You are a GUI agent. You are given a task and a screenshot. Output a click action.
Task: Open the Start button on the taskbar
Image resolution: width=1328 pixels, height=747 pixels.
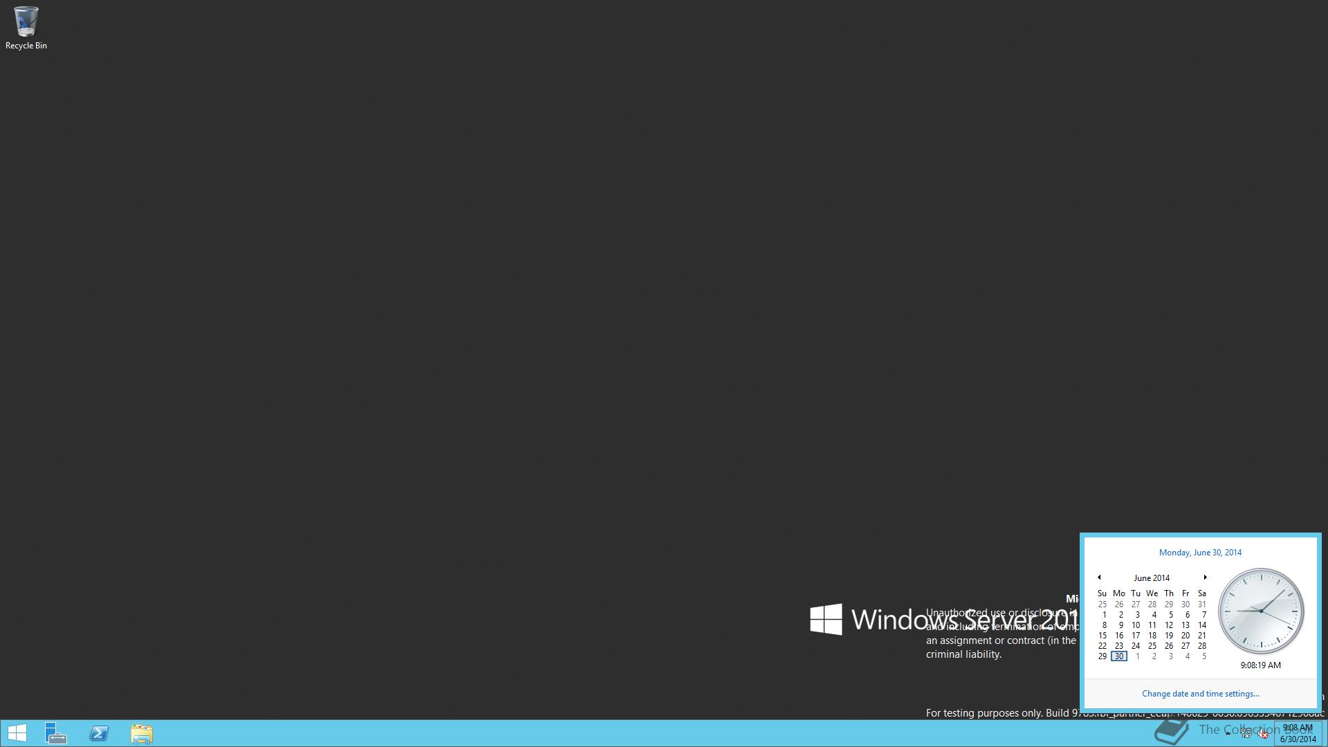[17, 733]
